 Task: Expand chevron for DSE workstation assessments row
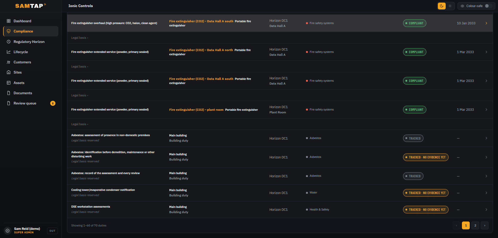tap(486, 210)
